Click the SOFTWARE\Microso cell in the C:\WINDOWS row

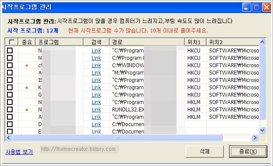[234, 65]
